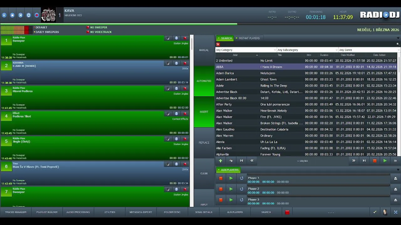Click the checkmark-brush icon in the bottom bar
This screenshot has width=401, height=225.
[x=375, y=212]
